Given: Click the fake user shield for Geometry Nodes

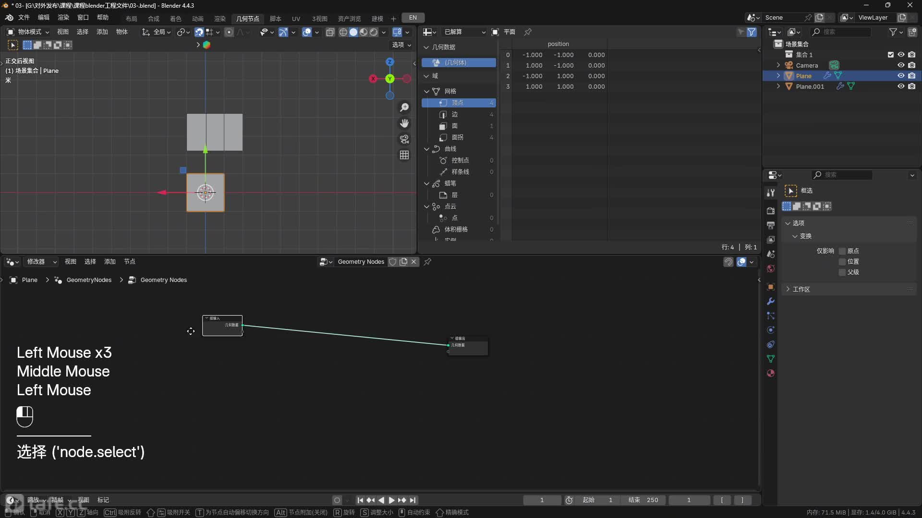Looking at the screenshot, I should (393, 261).
